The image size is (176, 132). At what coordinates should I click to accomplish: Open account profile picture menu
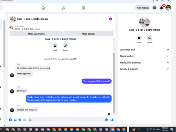pos(168,8)
